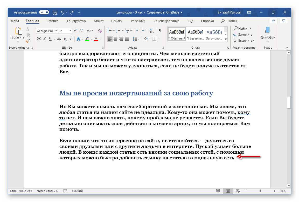Screen dimensions: 299x202
Task: Click the zoom slider handle in status bar
Action: (260, 191)
